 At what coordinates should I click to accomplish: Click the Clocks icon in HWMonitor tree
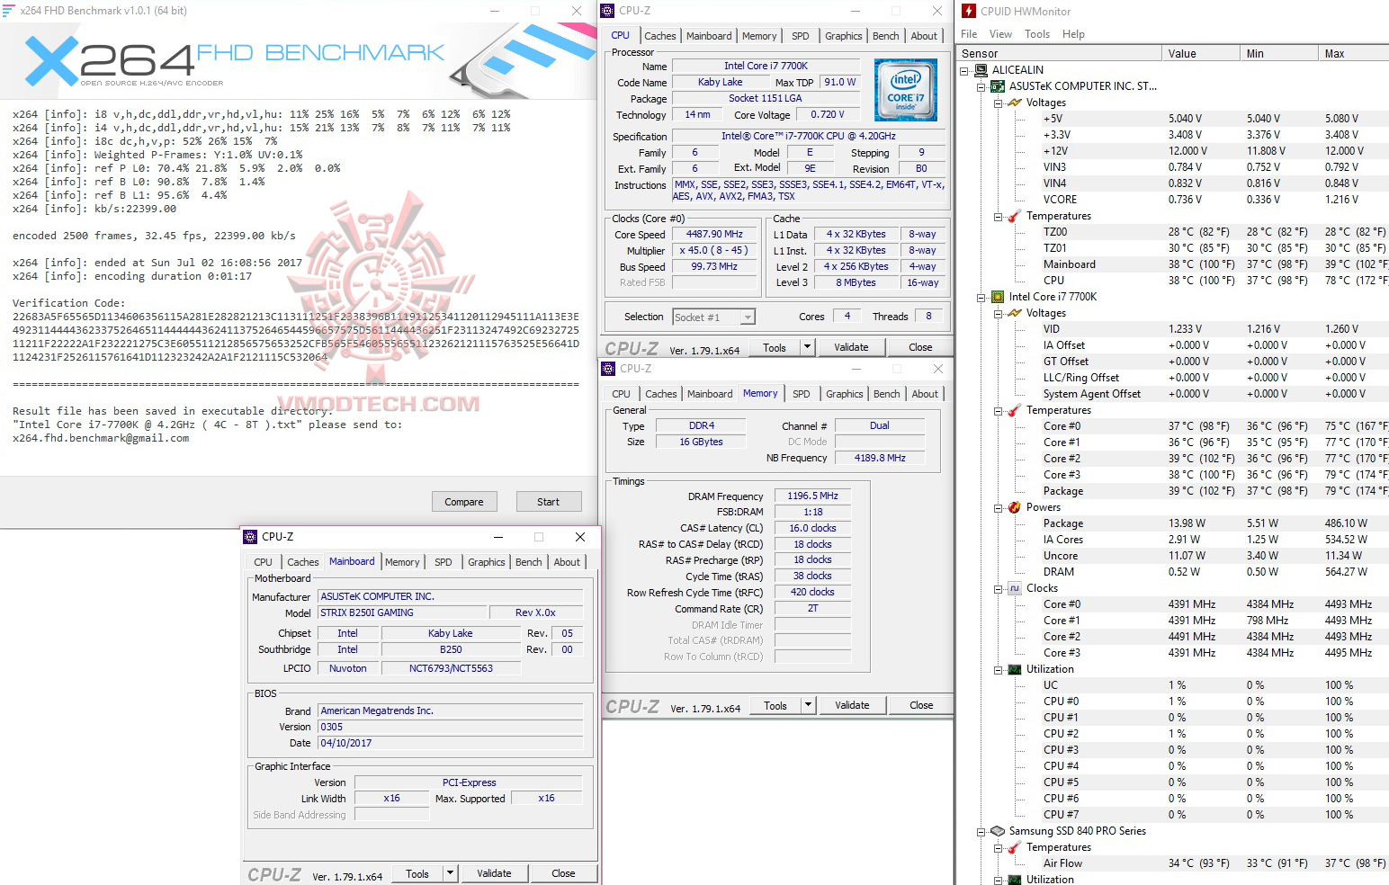pyautogui.click(x=1016, y=587)
